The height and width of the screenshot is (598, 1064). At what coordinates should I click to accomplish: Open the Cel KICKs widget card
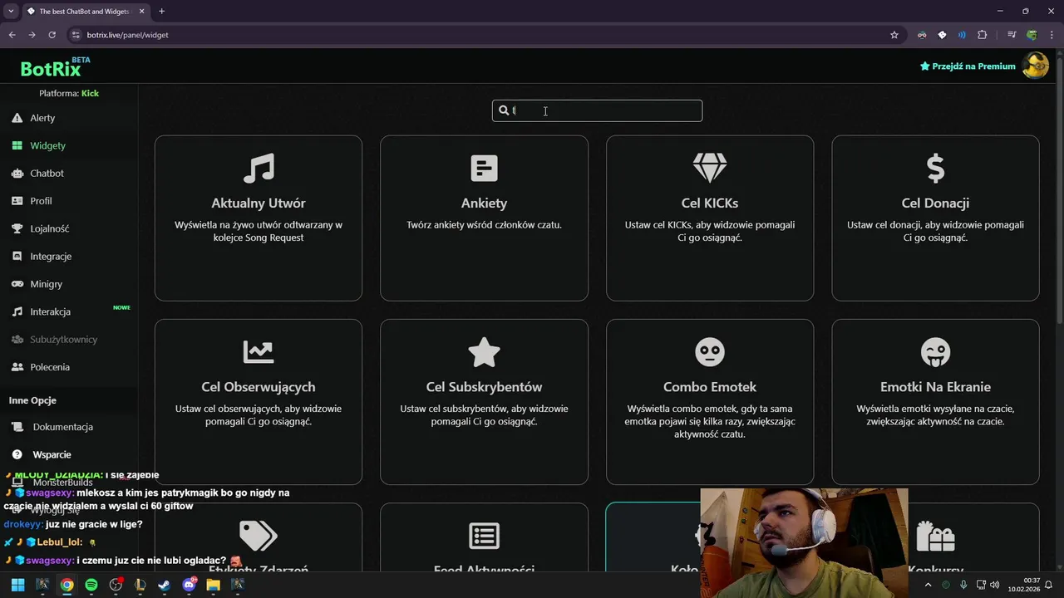pos(710,218)
